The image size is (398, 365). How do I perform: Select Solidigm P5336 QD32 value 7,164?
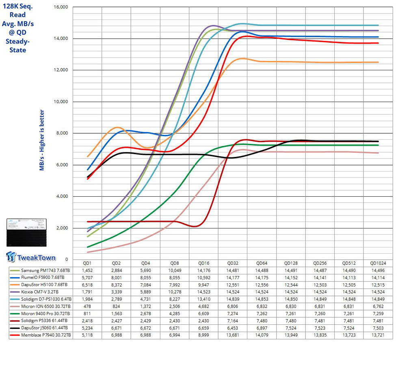[233, 321]
